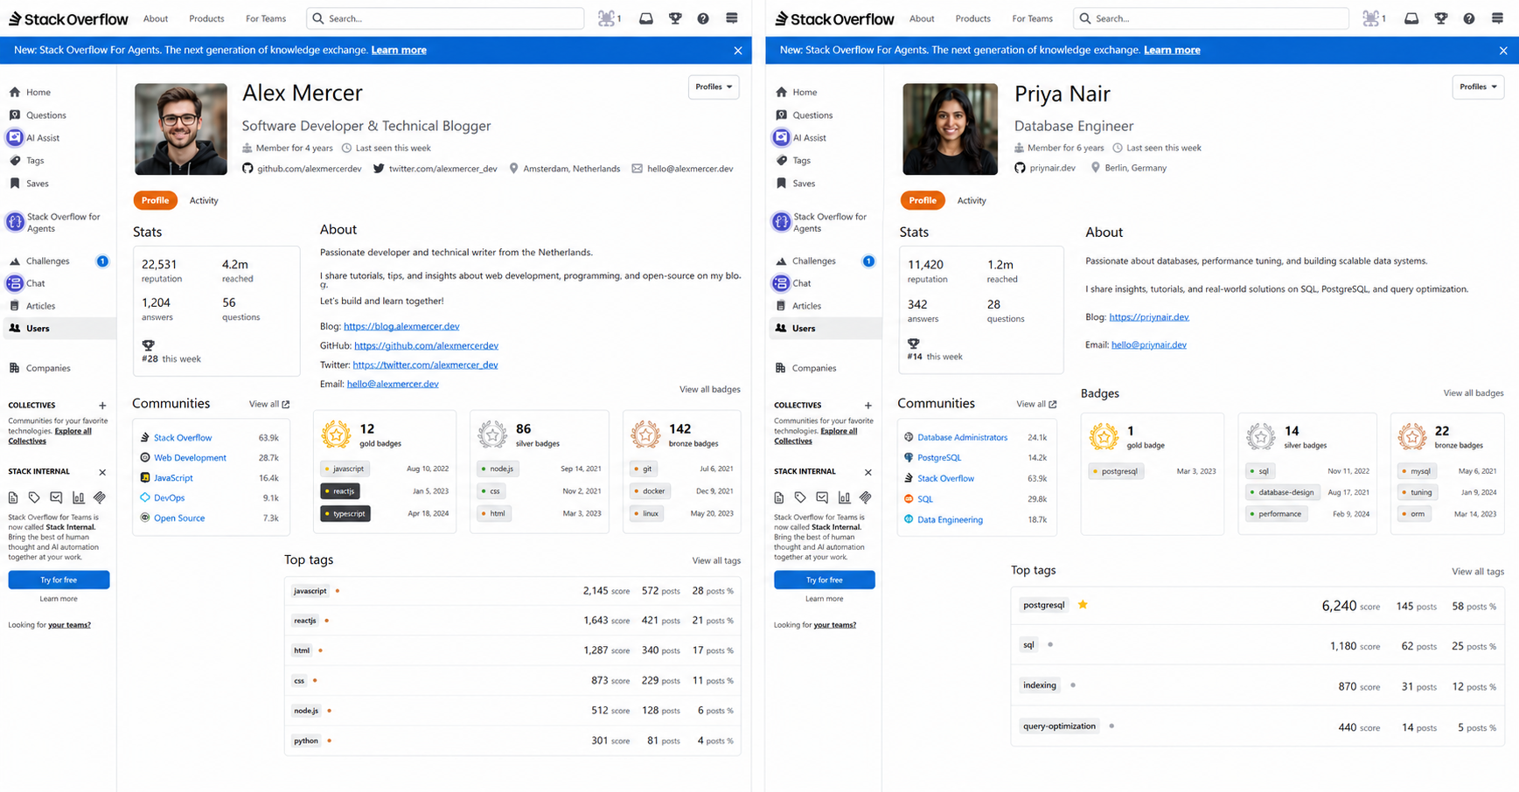Close blue announcement banner in Alex Mercer window
Viewport: 1519px width, 792px height.
pyautogui.click(x=738, y=51)
